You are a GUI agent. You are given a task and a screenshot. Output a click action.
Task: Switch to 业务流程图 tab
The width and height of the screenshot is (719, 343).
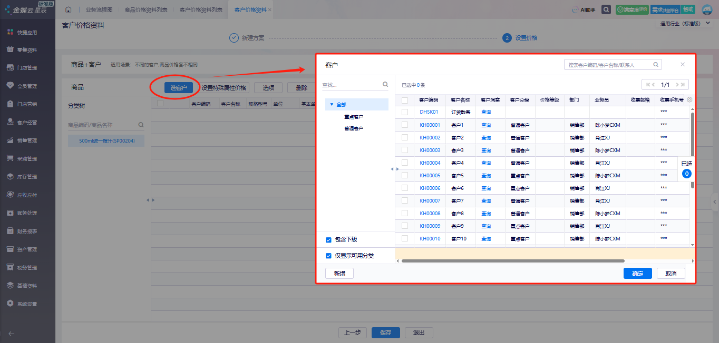tap(99, 10)
